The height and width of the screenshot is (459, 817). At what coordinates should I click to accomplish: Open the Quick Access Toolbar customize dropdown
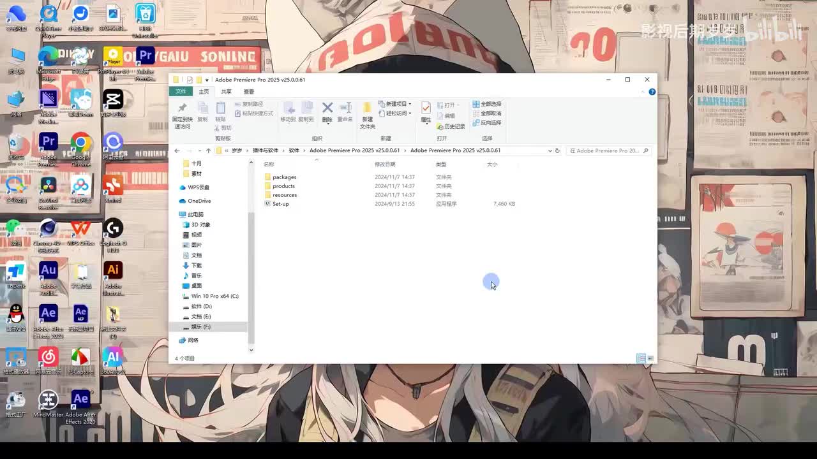pyautogui.click(x=207, y=80)
